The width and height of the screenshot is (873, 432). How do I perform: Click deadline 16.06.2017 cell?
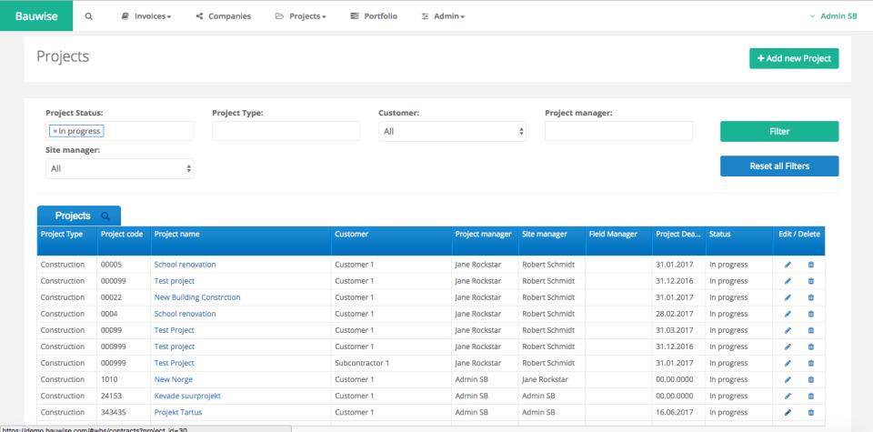point(678,413)
